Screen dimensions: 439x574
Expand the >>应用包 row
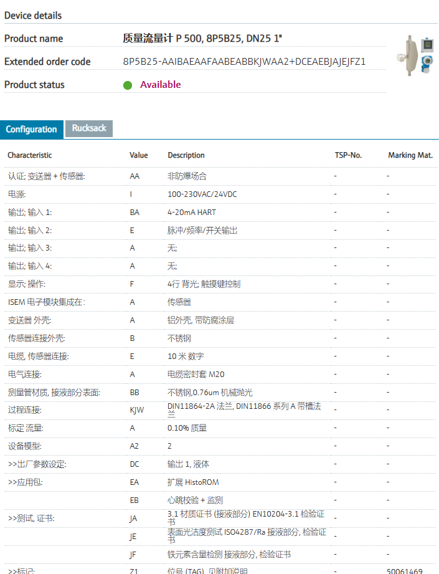(26, 482)
